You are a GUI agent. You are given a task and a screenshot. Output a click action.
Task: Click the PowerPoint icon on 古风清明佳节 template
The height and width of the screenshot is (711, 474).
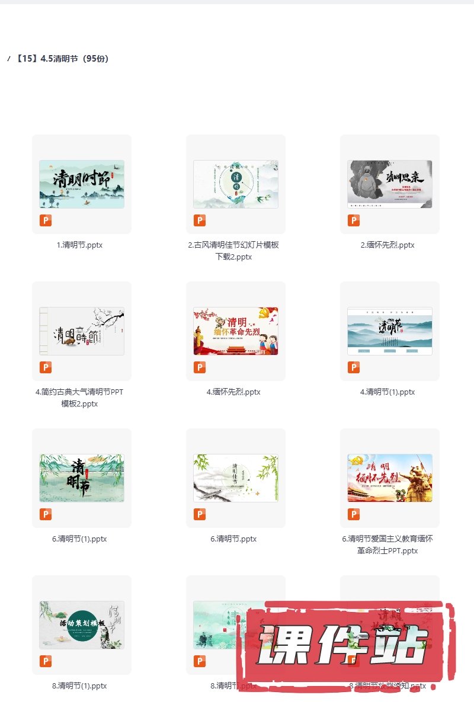[200, 221]
